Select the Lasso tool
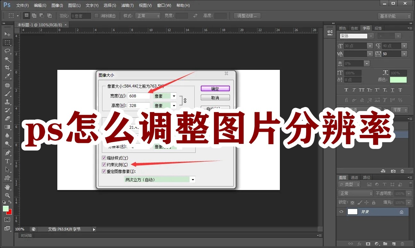415x248 pixels. 7,51
